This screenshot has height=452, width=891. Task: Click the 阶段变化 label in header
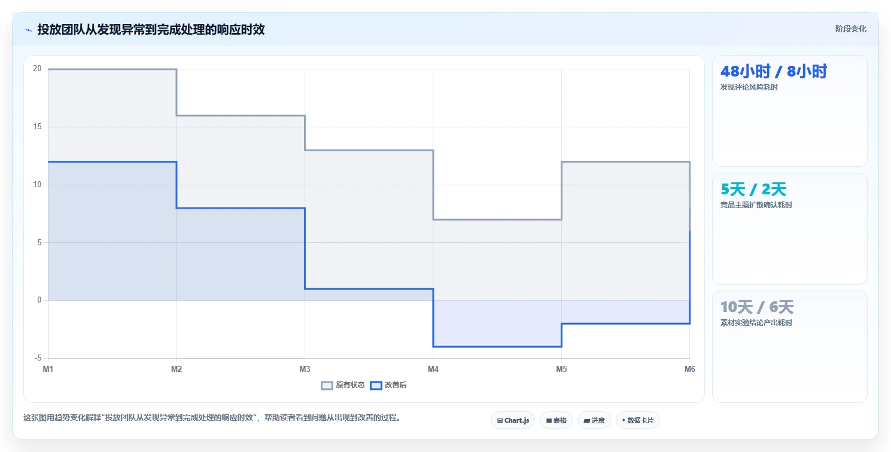click(x=851, y=29)
